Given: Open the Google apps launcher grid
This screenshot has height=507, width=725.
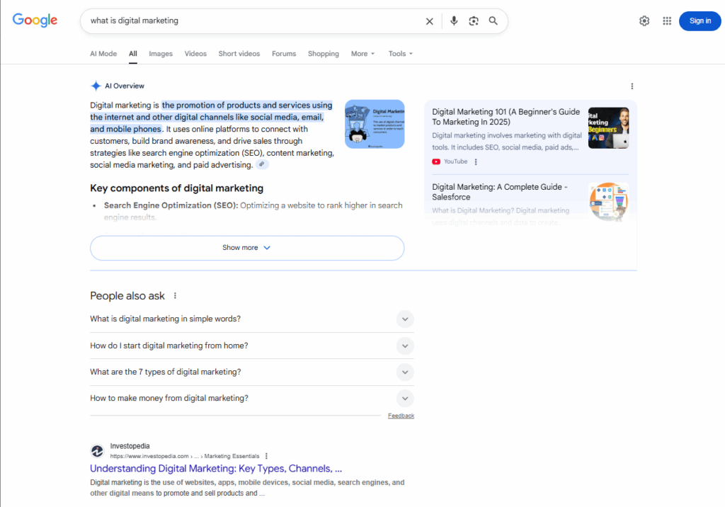Looking at the screenshot, I should [666, 21].
